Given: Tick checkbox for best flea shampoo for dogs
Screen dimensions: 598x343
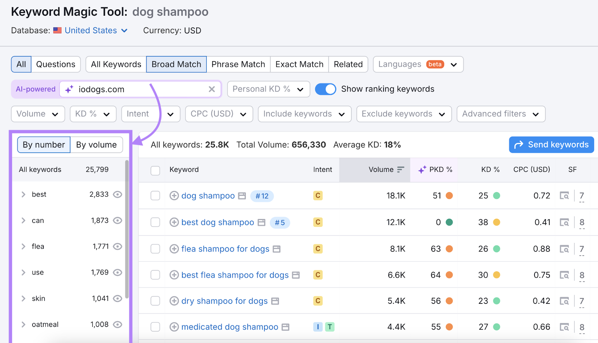Looking at the screenshot, I should 155,275.
